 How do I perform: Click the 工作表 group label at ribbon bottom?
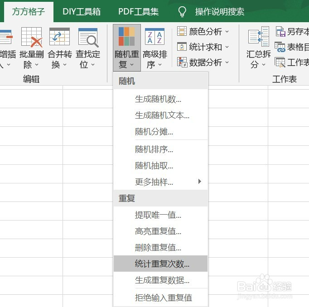285,79
